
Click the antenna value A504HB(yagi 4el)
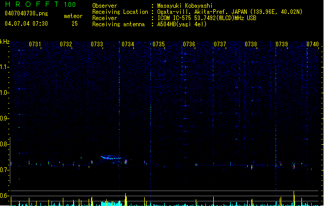tap(182, 24)
